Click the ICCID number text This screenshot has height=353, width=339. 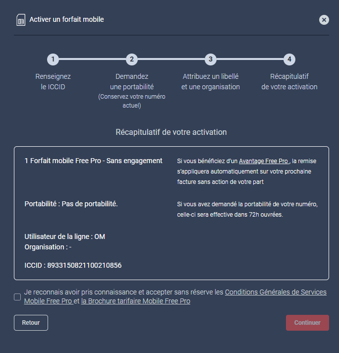click(84, 265)
